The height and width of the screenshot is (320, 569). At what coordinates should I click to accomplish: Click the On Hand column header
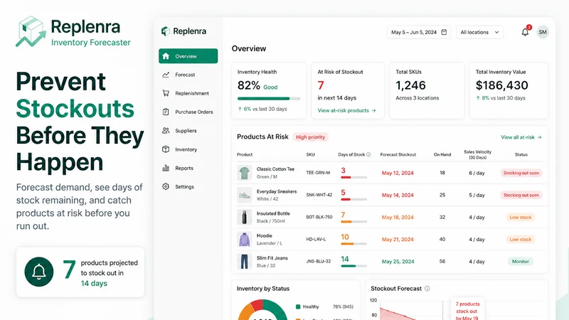(442, 154)
